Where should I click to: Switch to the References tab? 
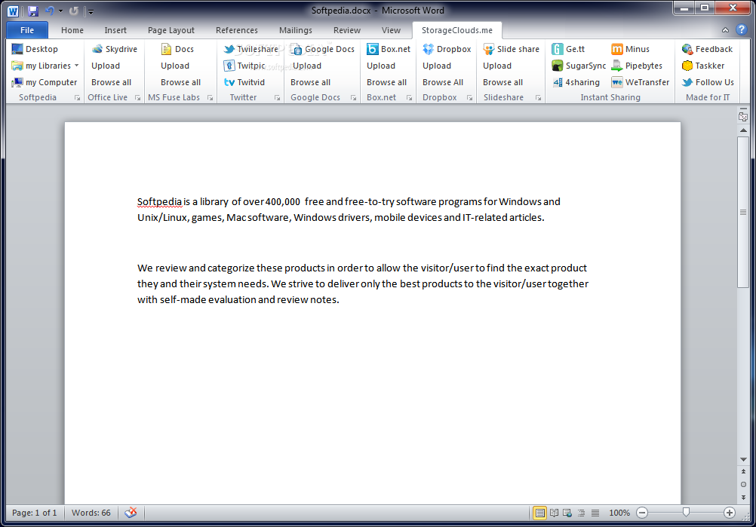[237, 30]
